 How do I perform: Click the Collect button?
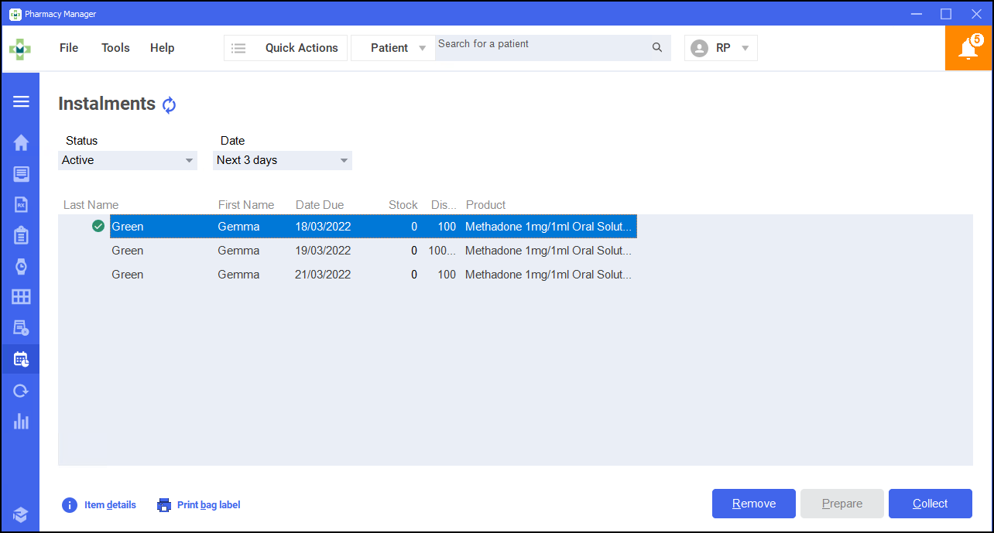[x=930, y=504]
